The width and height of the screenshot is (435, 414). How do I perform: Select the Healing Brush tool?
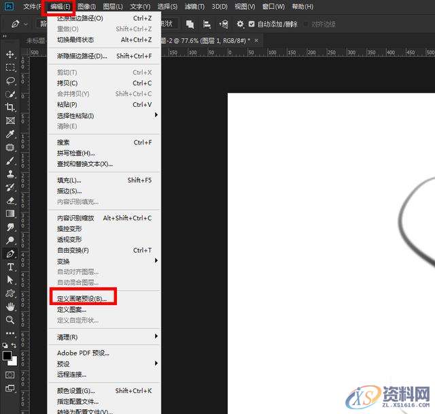[x=10, y=147]
